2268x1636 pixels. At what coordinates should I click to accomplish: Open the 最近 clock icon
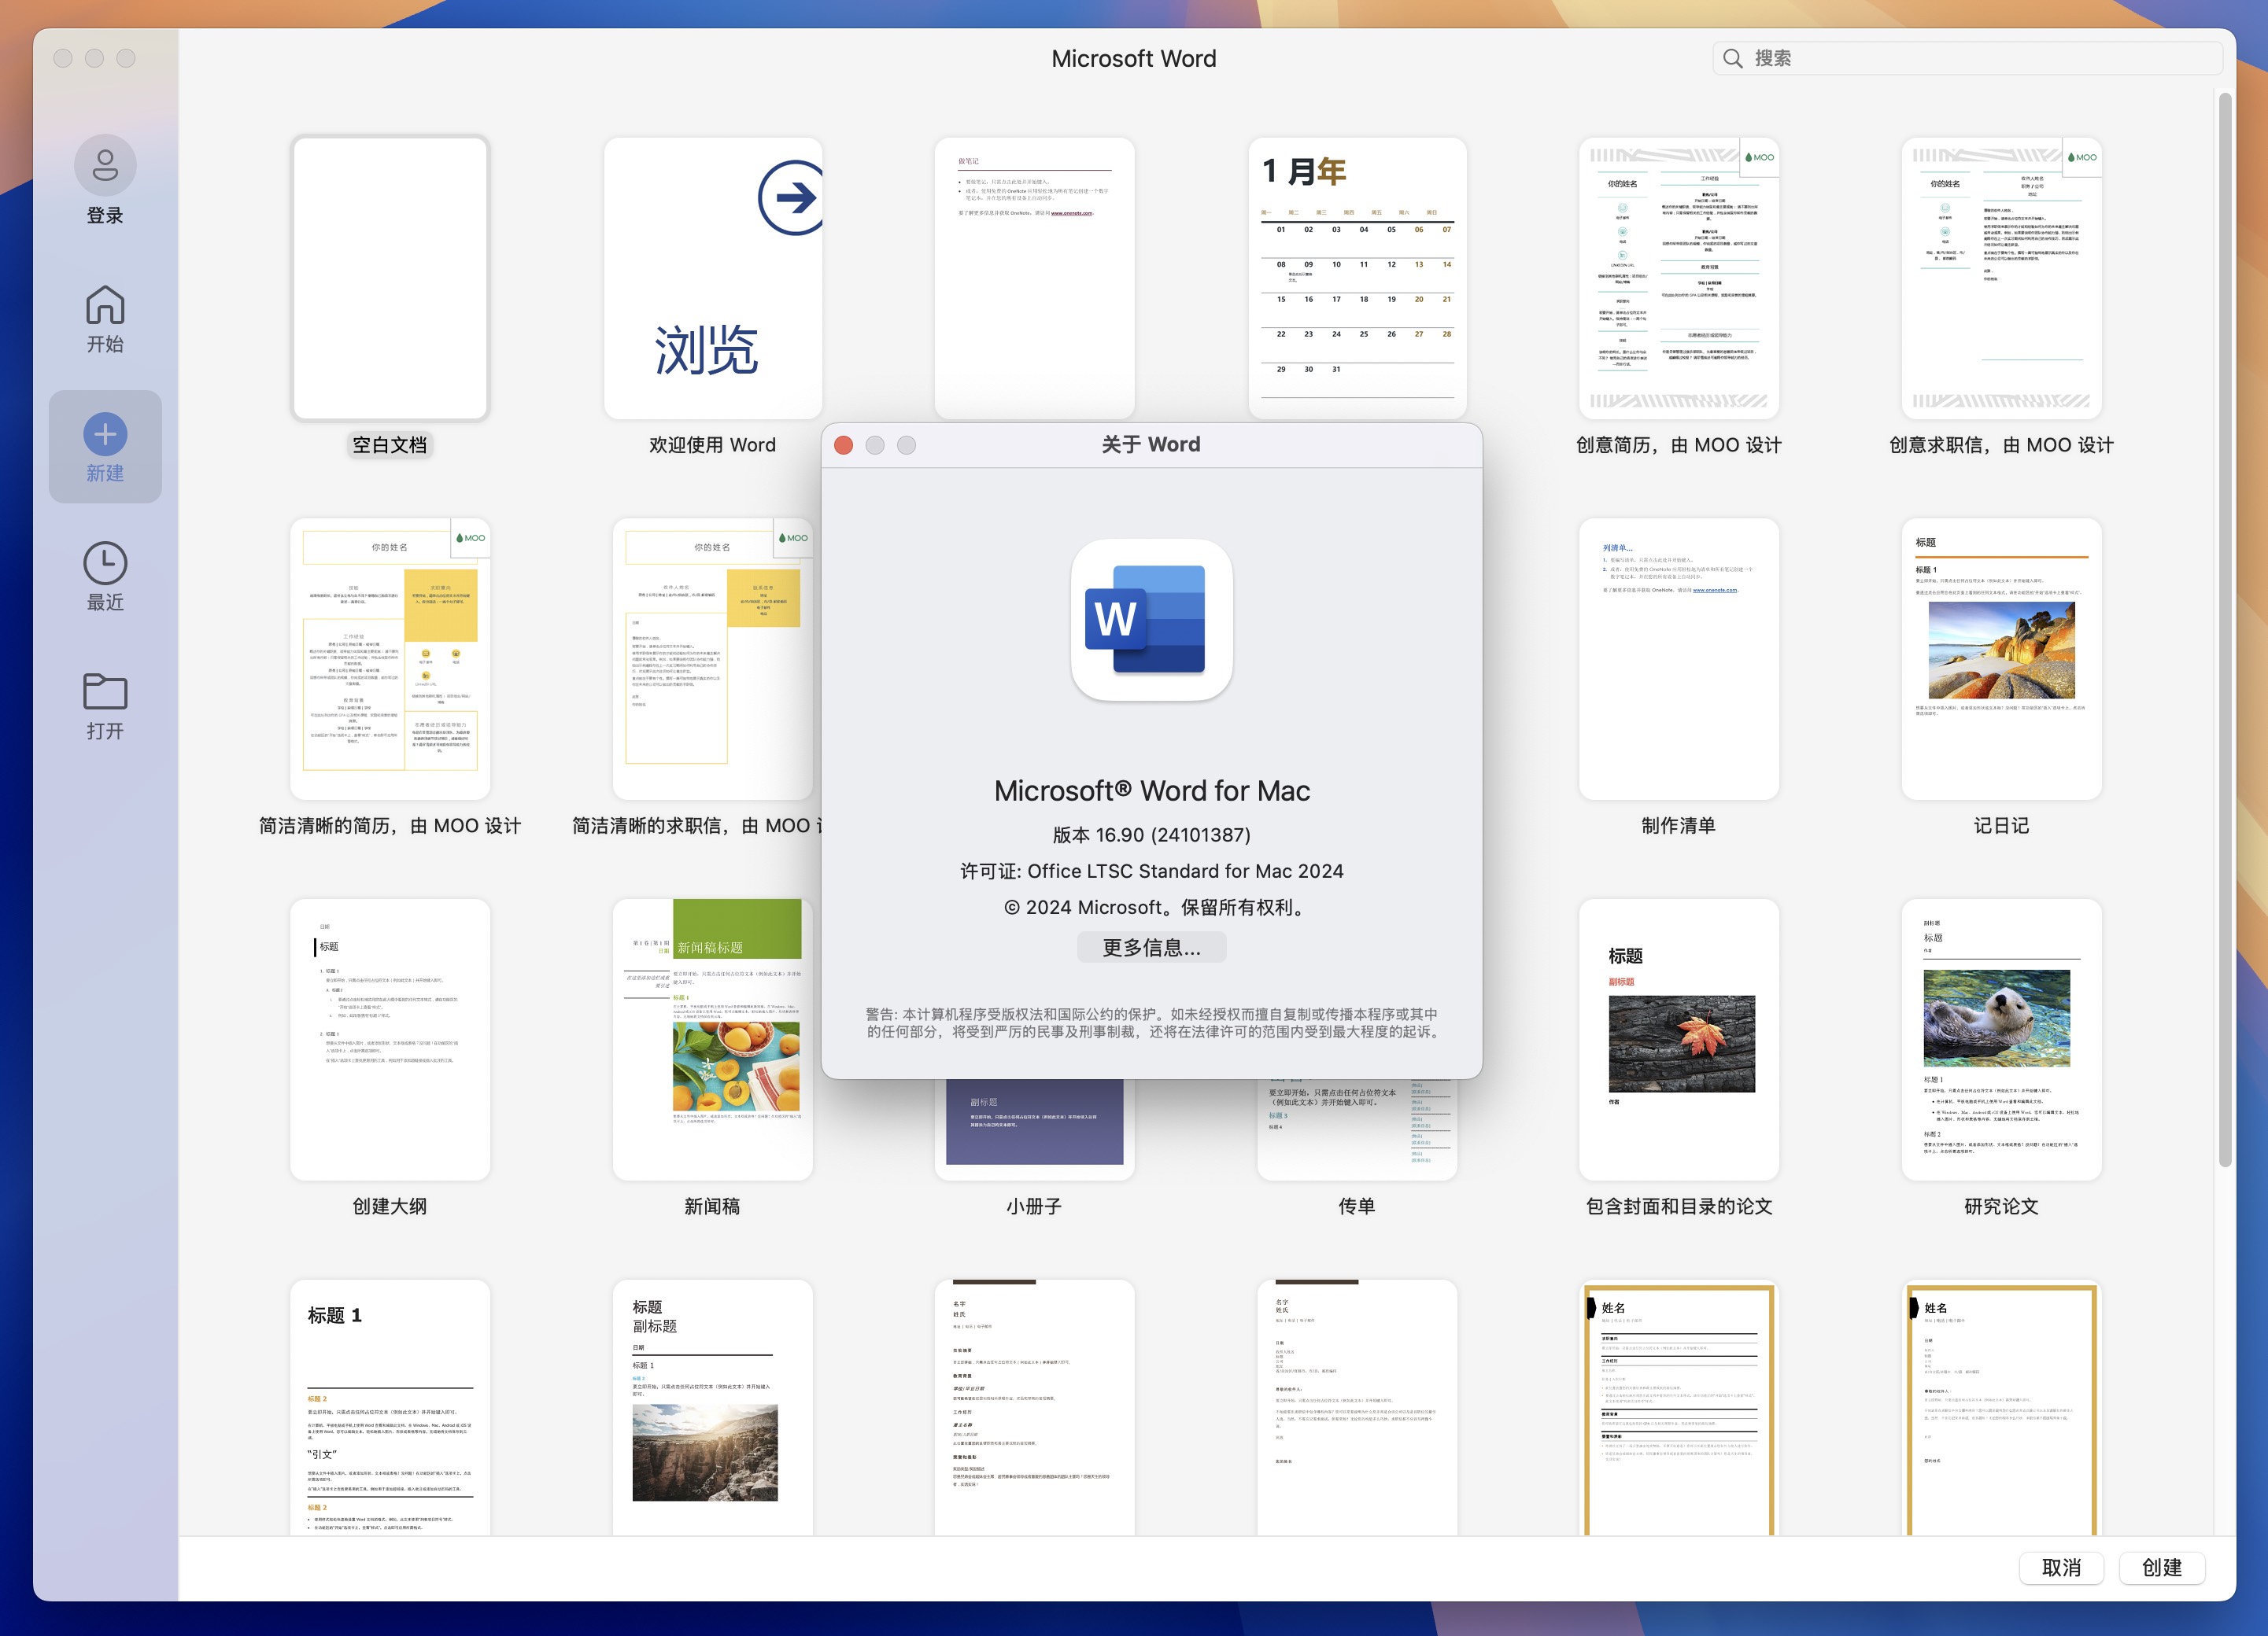pyautogui.click(x=105, y=564)
